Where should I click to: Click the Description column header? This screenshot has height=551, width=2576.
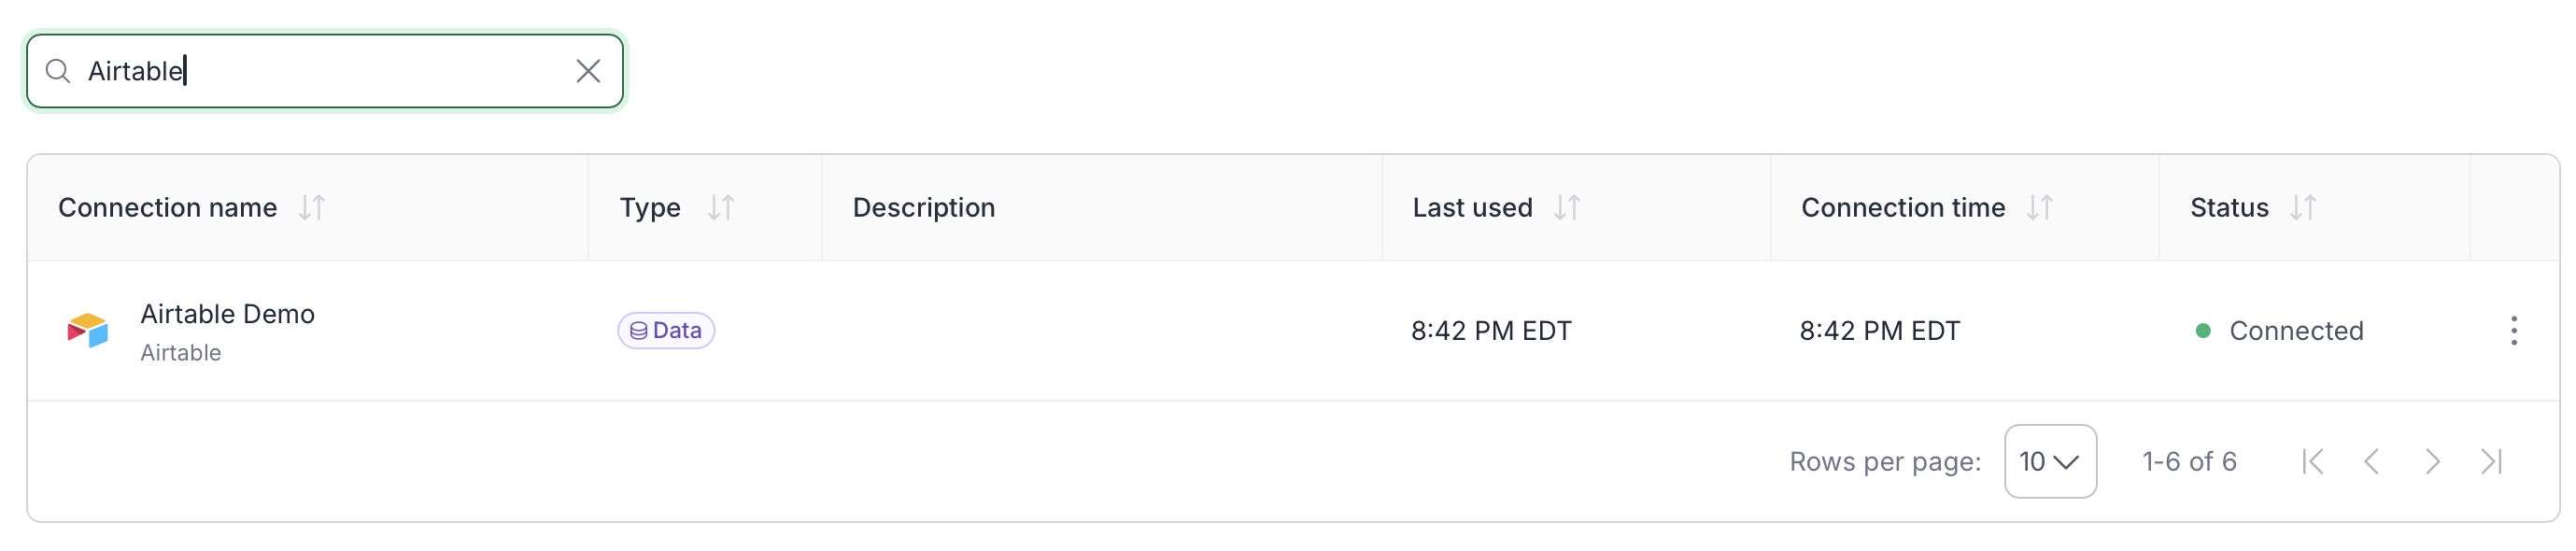tap(923, 208)
